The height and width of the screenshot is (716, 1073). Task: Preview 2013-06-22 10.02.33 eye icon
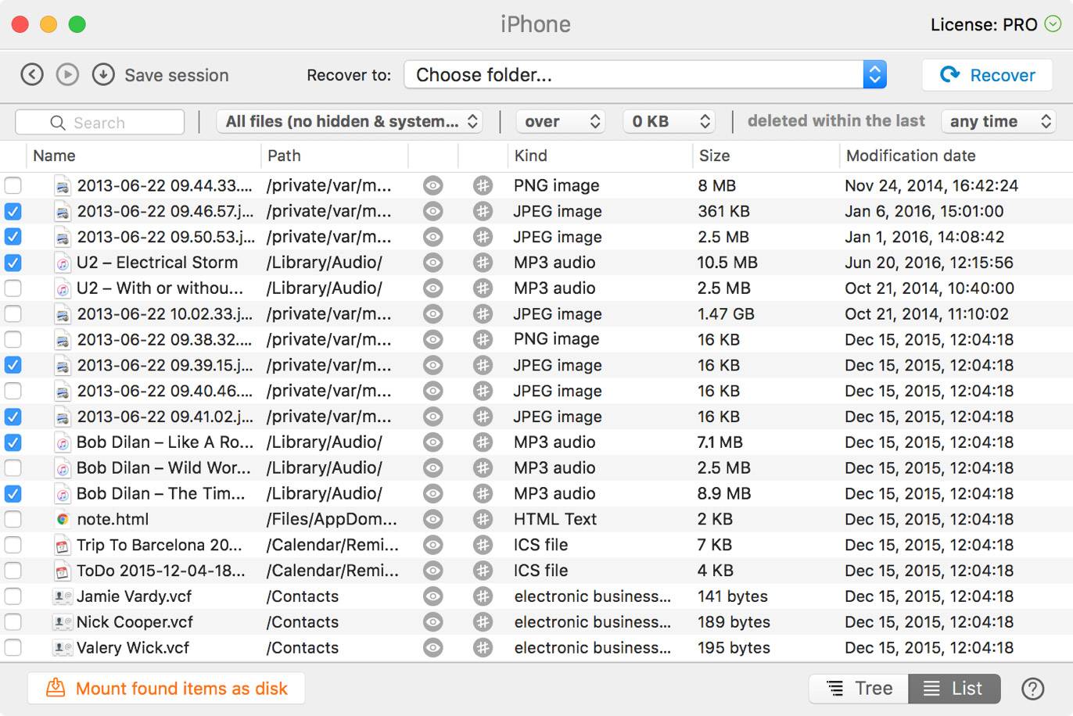pyautogui.click(x=432, y=314)
